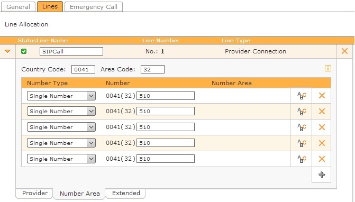Delete the fifth number row with X
The width and height of the screenshot is (355, 202).
pos(322,159)
